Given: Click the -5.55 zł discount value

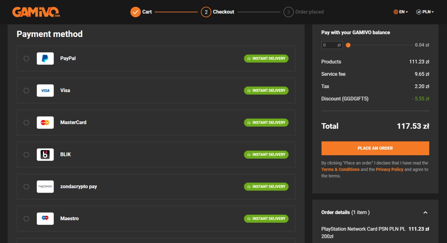Looking at the screenshot, I should pyautogui.click(x=420, y=99).
